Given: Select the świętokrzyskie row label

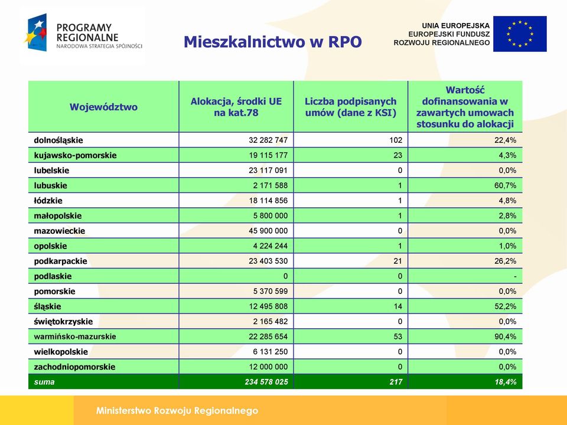Looking at the screenshot, I should (63, 322).
